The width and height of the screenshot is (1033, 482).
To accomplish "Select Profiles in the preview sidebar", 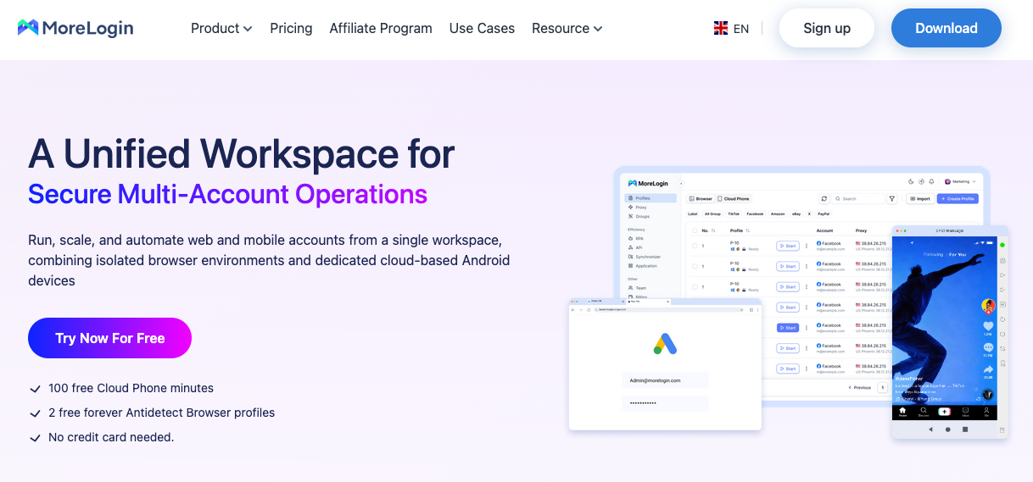I will click(651, 198).
